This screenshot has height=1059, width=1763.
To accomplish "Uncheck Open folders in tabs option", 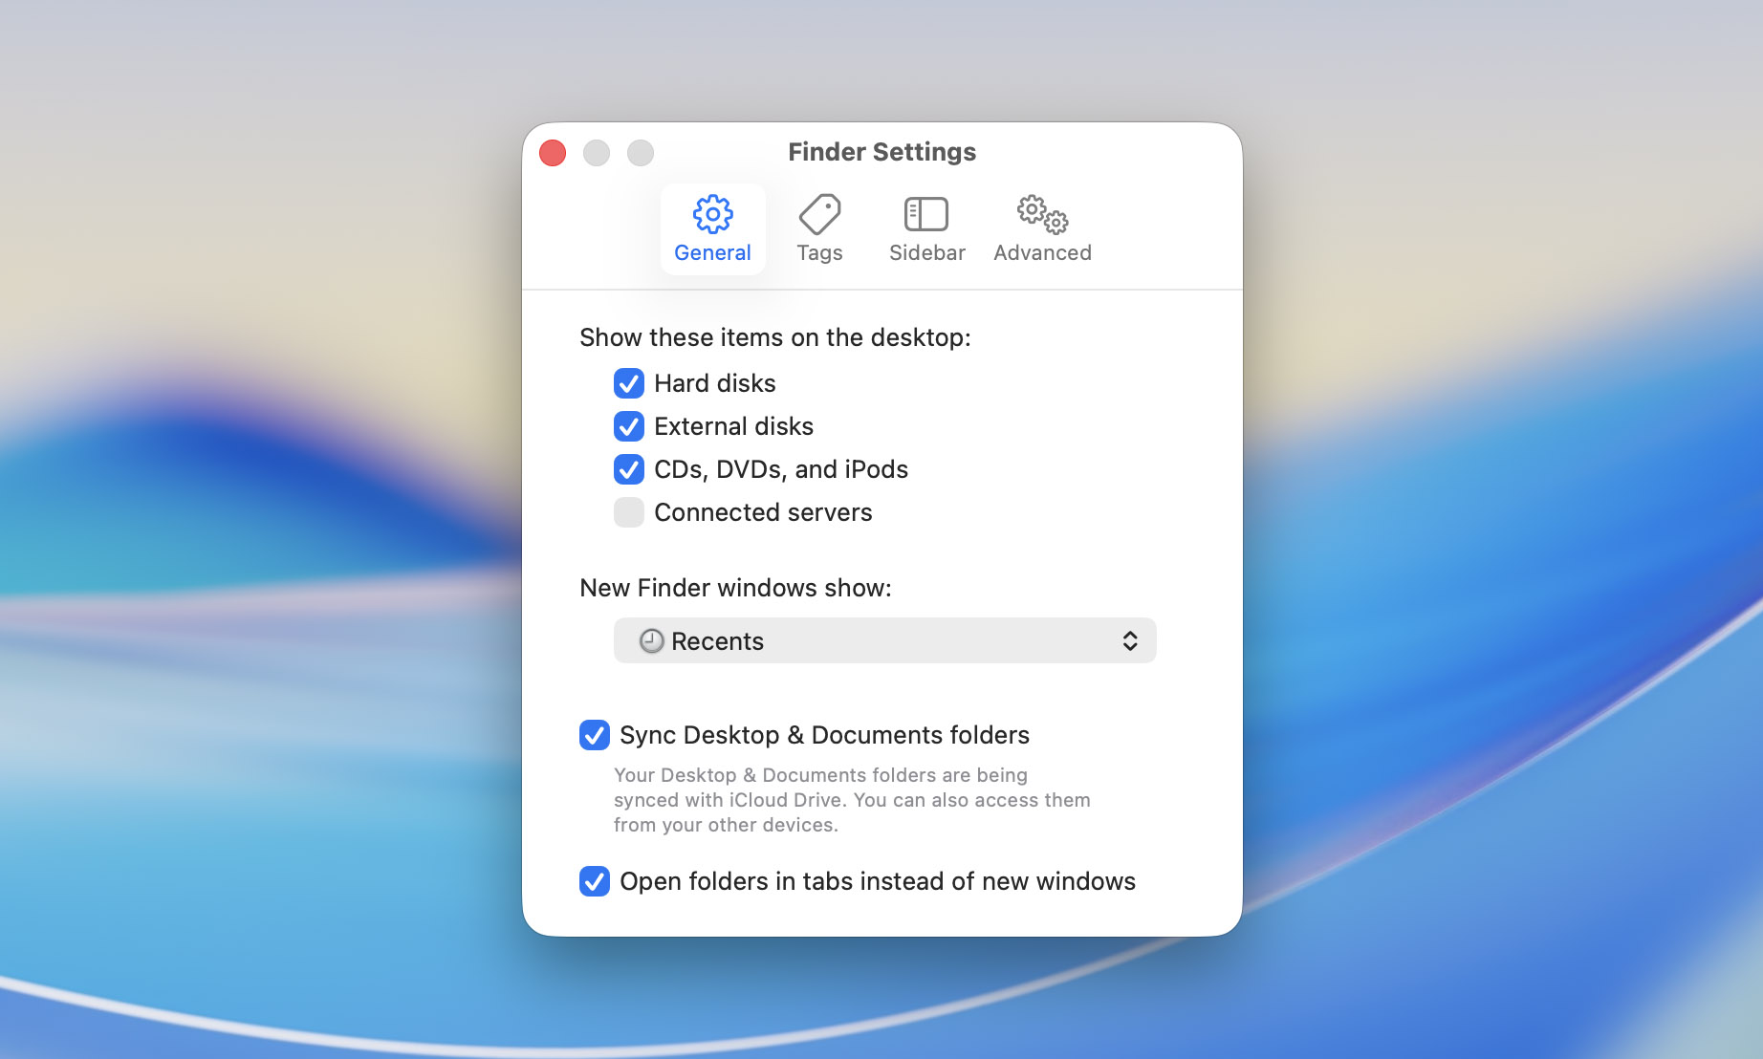I will (x=595, y=881).
